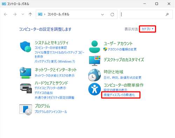This screenshot has height=138, width=175.
Task: Open the System and Security shield icon
Action: 26,47
